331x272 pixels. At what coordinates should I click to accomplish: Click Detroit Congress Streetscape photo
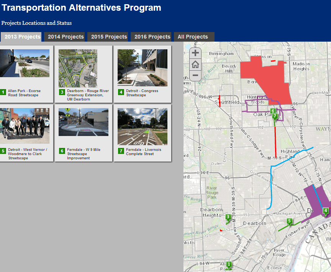pyautogui.click(x=142, y=68)
